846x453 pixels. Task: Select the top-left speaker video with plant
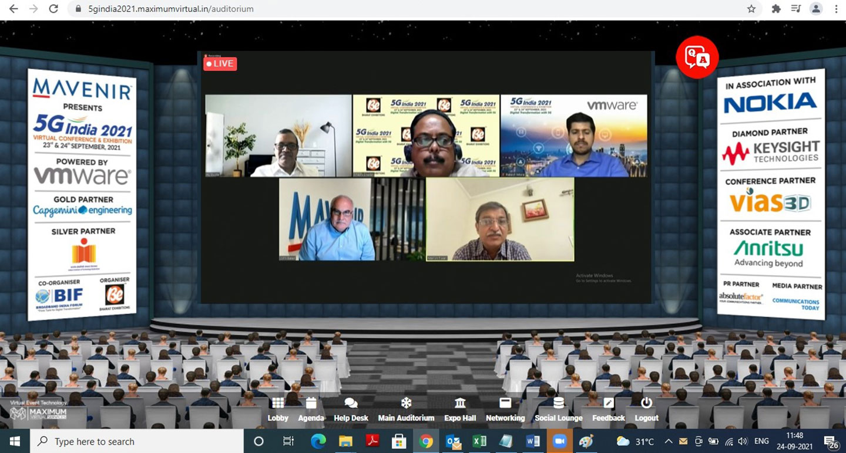click(x=278, y=136)
